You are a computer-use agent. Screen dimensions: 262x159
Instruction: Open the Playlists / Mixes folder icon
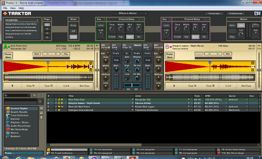(8, 122)
